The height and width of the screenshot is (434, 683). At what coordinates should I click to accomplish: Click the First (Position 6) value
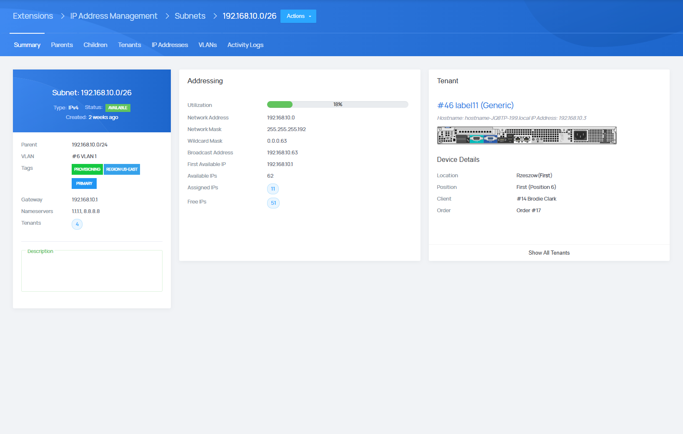pos(536,187)
